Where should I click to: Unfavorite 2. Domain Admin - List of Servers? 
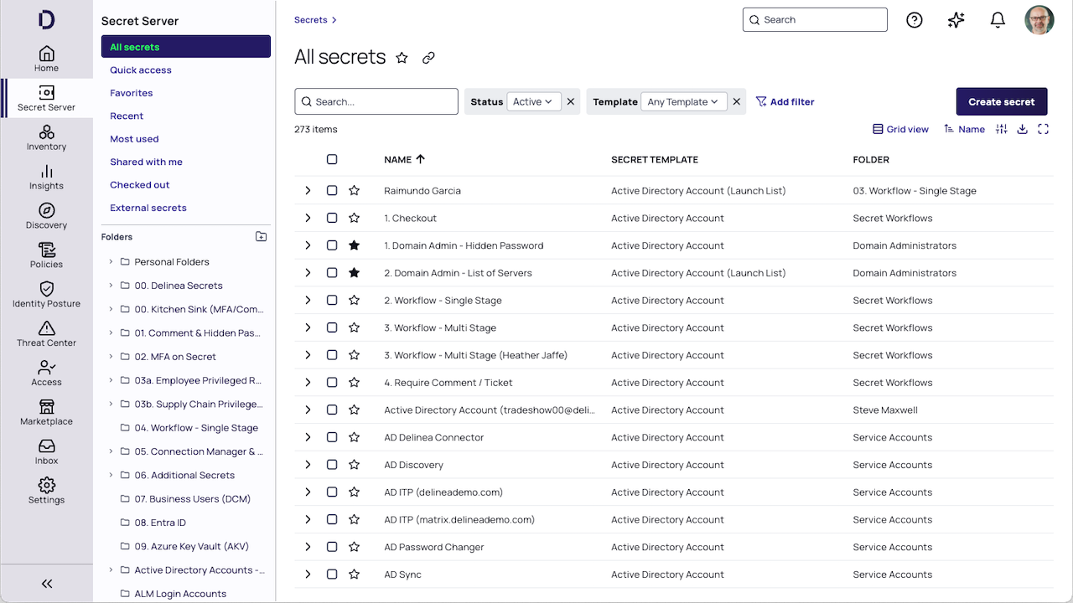pos(354,273)
